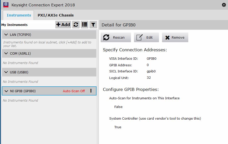This screenshot has height=144, width=228.
Task: Click No Instruments Found under USB (USB0)
Action: click(20, 82)
